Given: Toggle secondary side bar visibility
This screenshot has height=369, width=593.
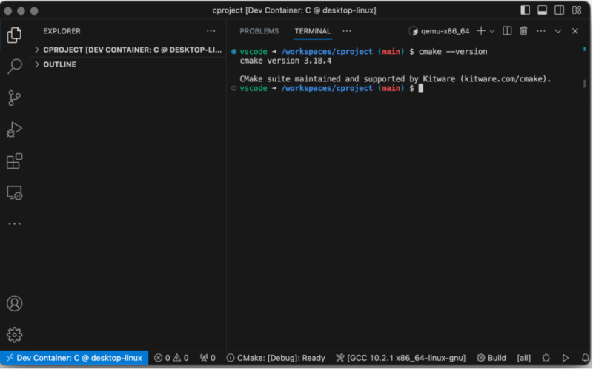Looking at the screenshot, I should point(560,10).
